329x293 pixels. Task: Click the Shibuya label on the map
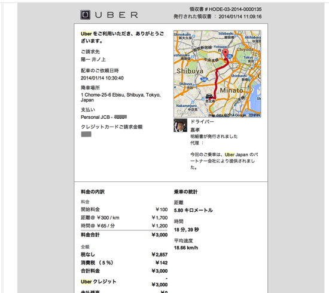(190, 71)
